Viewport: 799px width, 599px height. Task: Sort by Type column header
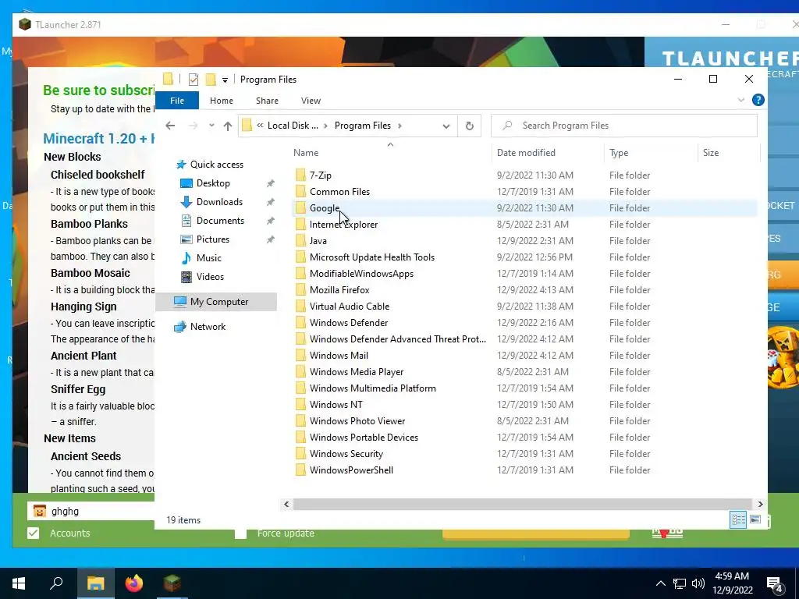[619, 153]
